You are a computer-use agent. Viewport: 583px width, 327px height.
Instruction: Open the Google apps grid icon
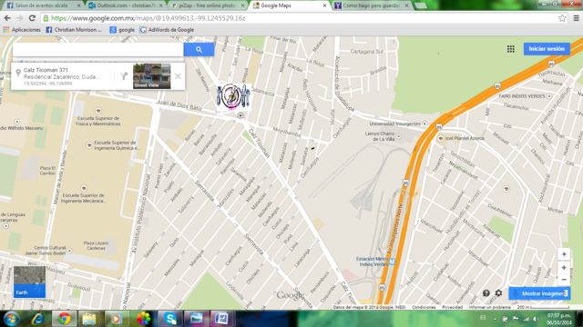tap(511, 49)
